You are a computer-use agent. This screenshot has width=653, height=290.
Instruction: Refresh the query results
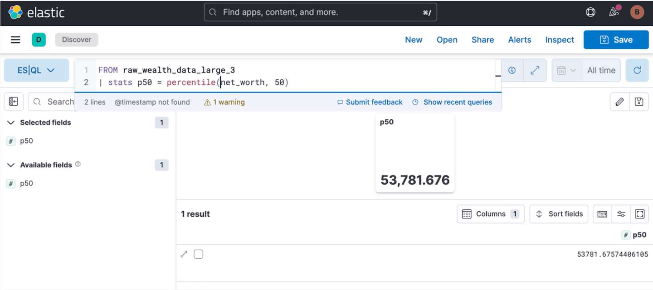(637, 70)
